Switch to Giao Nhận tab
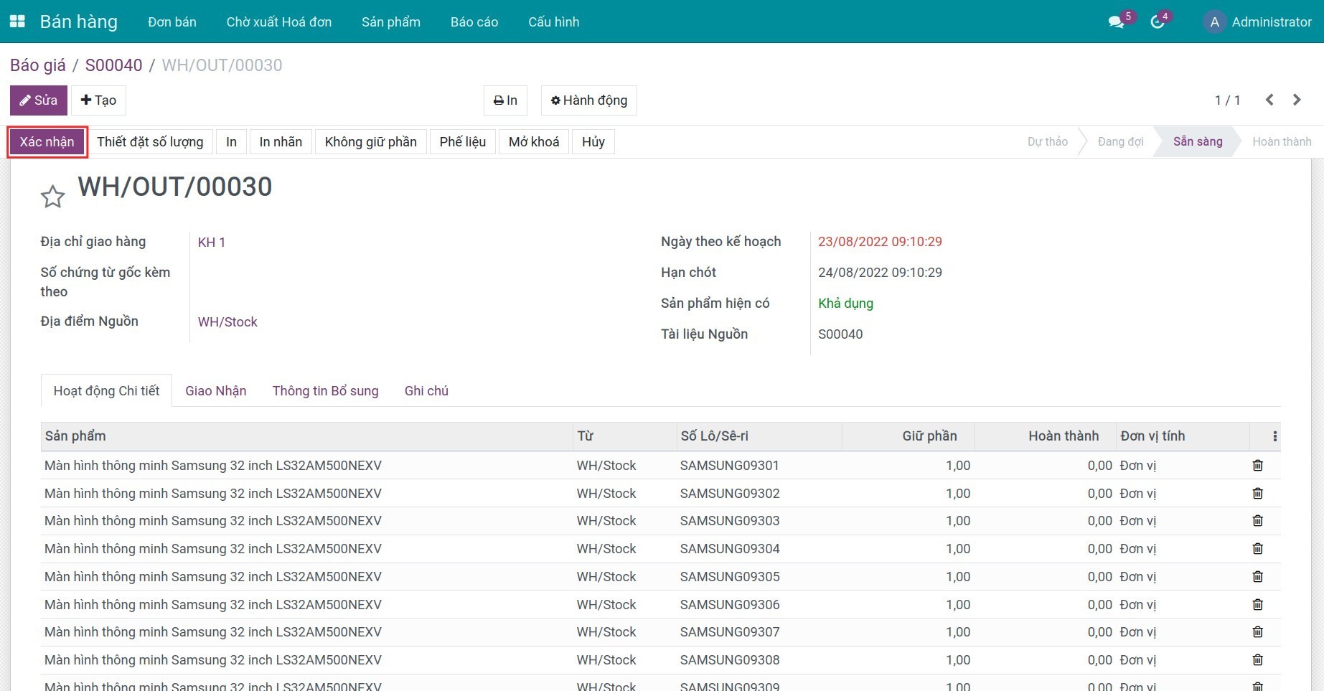 pos(216,391)
